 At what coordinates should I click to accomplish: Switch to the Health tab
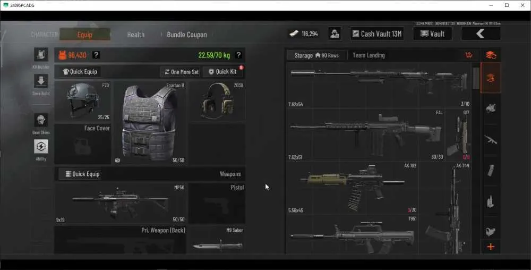136,35
